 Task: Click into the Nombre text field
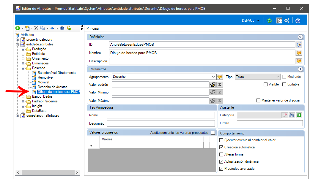click(x=202, y=53)
